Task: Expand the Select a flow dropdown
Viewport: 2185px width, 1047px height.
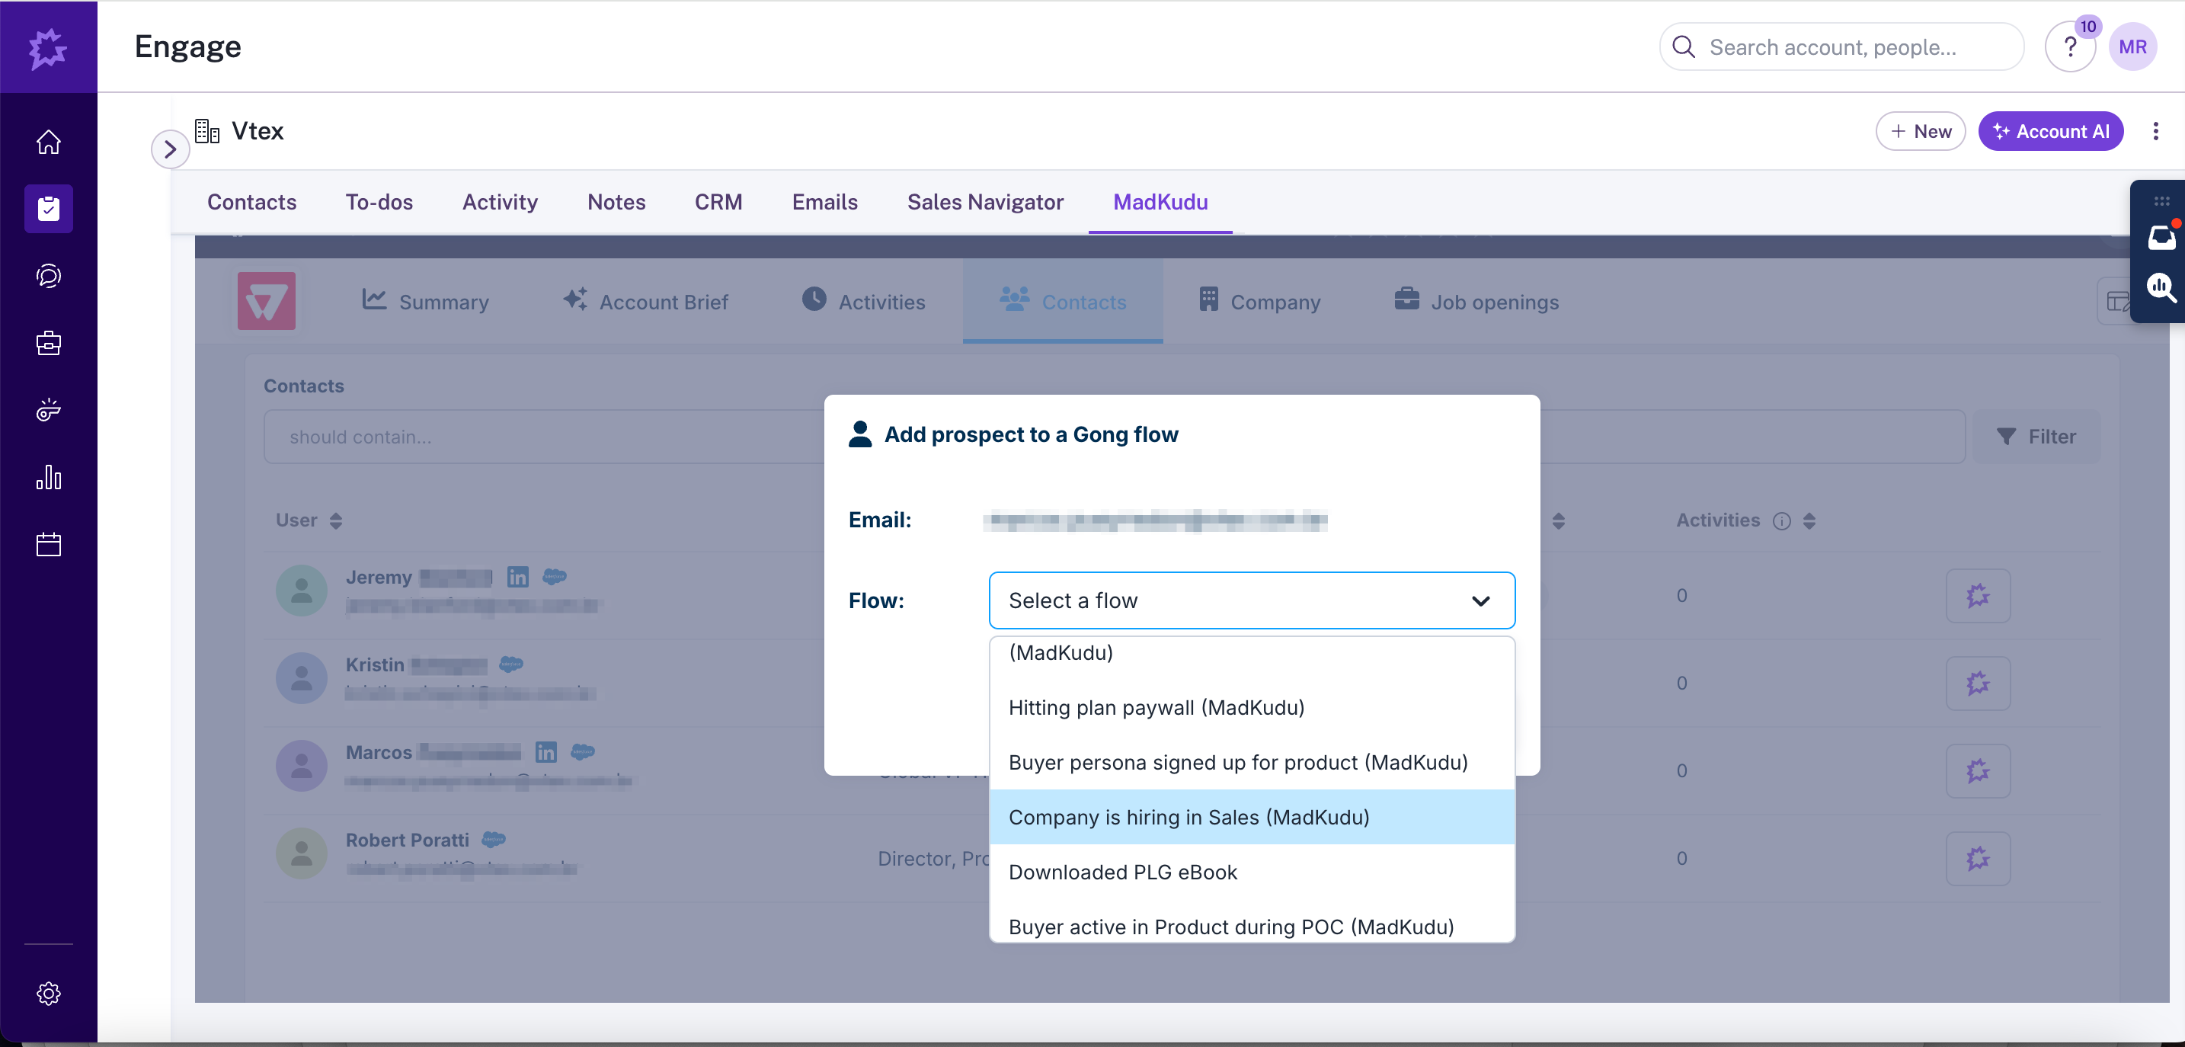Action: (x=1251, y=600)
